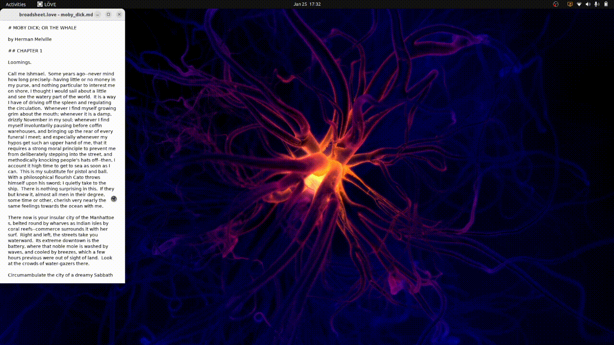Image resolution: width=614 pixels, height=345 pixels.
Task: Click the word 'Sabbath' in the last line
Action: [103, 275]
